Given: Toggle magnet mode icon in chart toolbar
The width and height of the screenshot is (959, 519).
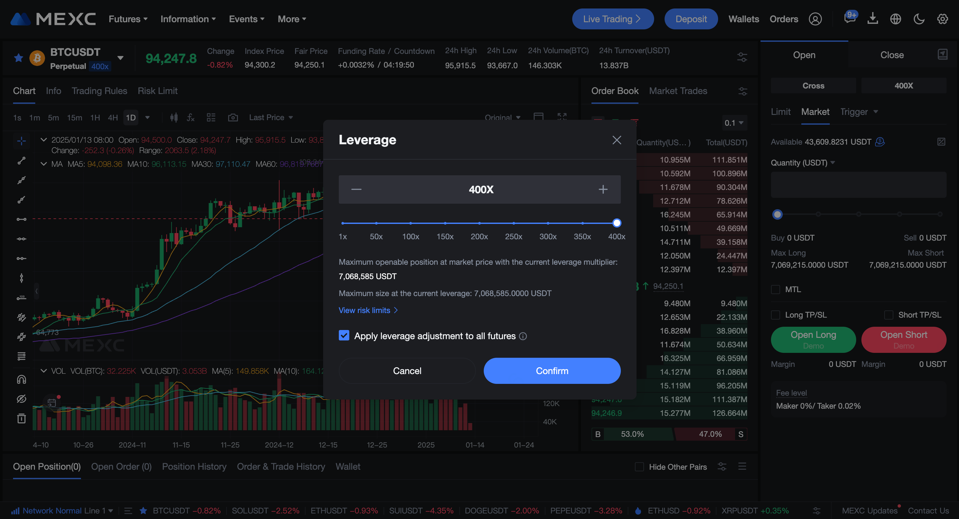Looking at the screenshot, I should [x=22, y=379].
